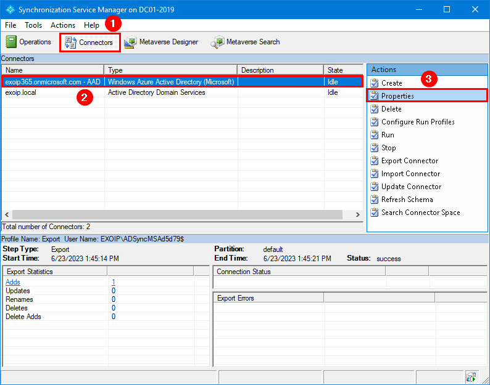The width and height of the screenshot is (490, 385).
Task: Click the Delete action icon
Action: pyautogui.click(x=374, y=109)
